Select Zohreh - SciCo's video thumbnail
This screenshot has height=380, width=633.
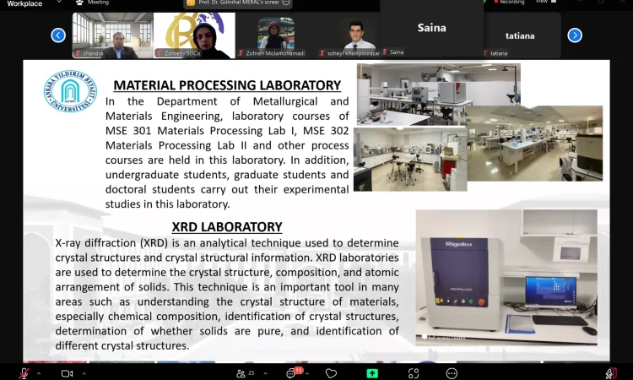[x=194, y=35]
